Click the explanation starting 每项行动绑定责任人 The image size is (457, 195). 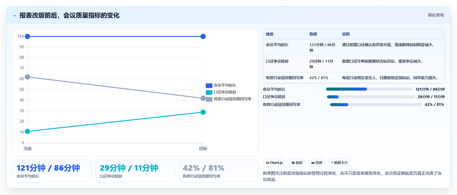(390, 78)
